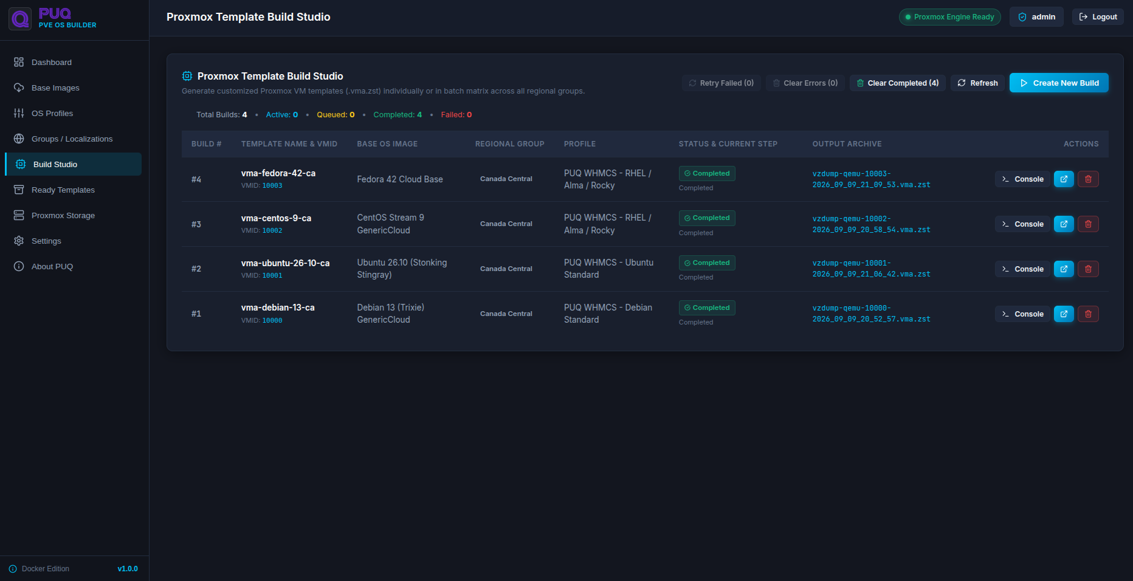
Task: Click Clear Errors (0) button
Action: coord(805,83)
